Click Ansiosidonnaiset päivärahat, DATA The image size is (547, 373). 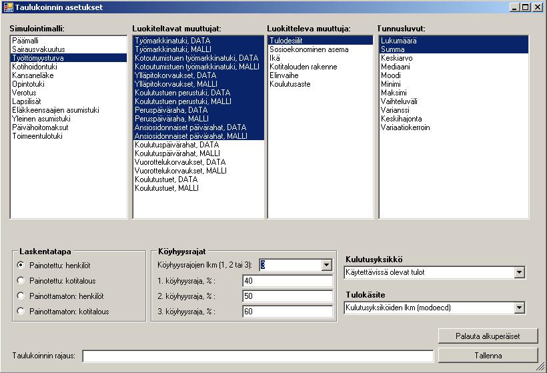click(199, 127)
